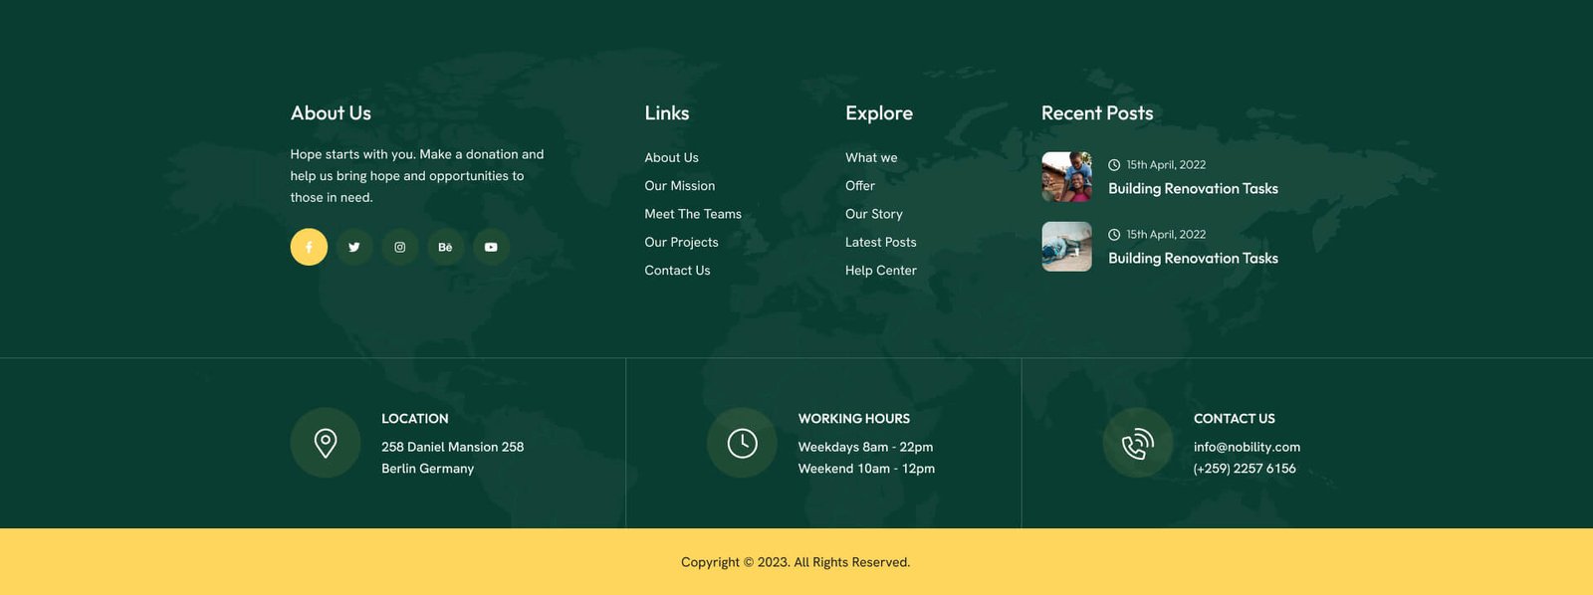
Task: Click the Hope starts with you paragraph
Action: [417, 176]
